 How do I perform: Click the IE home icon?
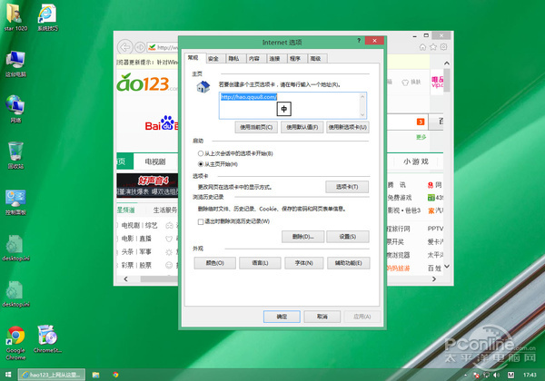422,47
